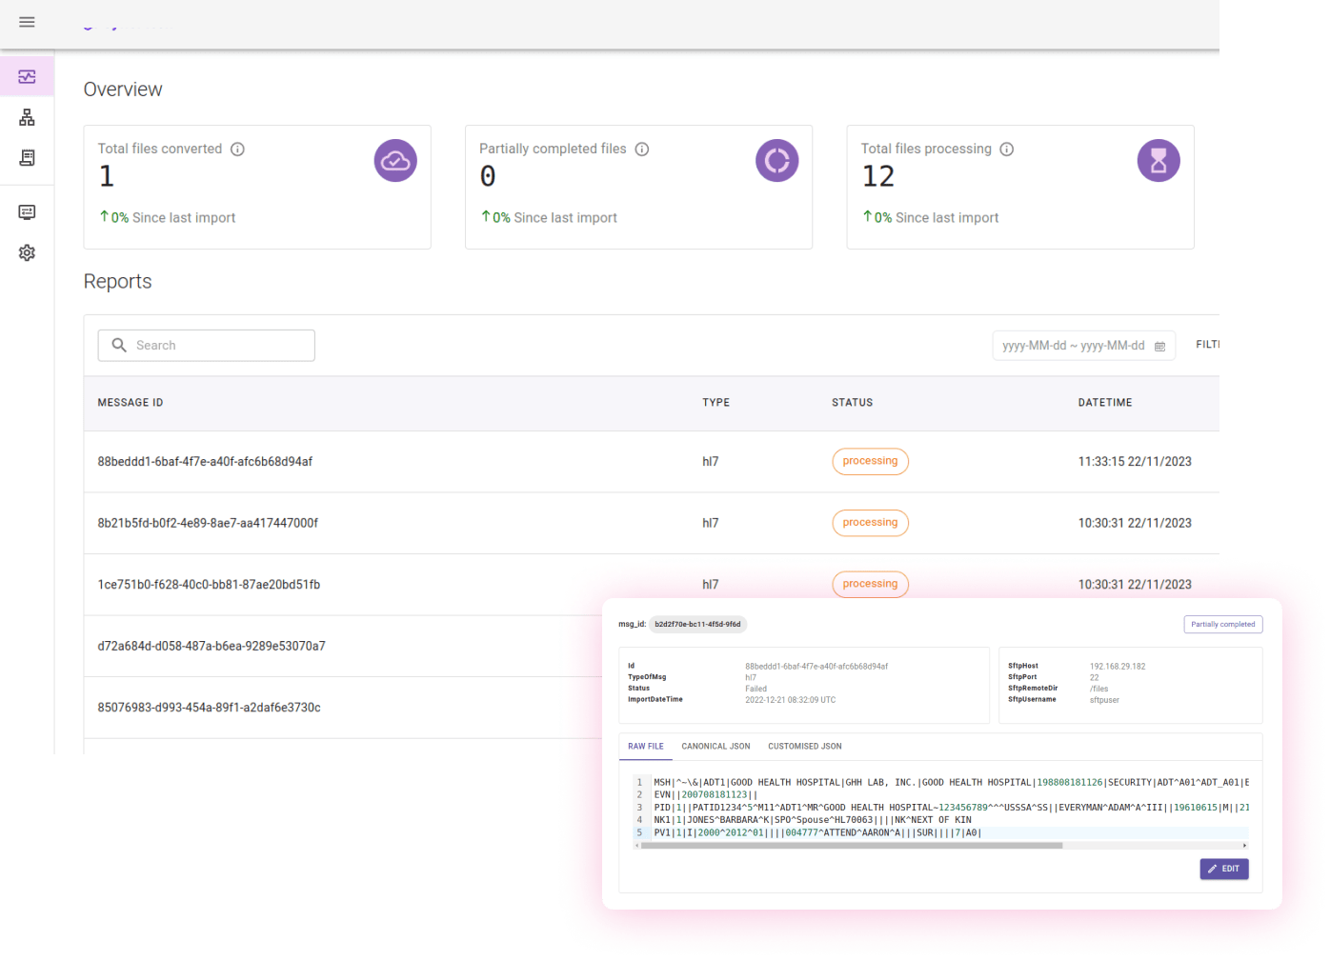
Task: Sort by the STATUS column header
Action: click(852, 402)
